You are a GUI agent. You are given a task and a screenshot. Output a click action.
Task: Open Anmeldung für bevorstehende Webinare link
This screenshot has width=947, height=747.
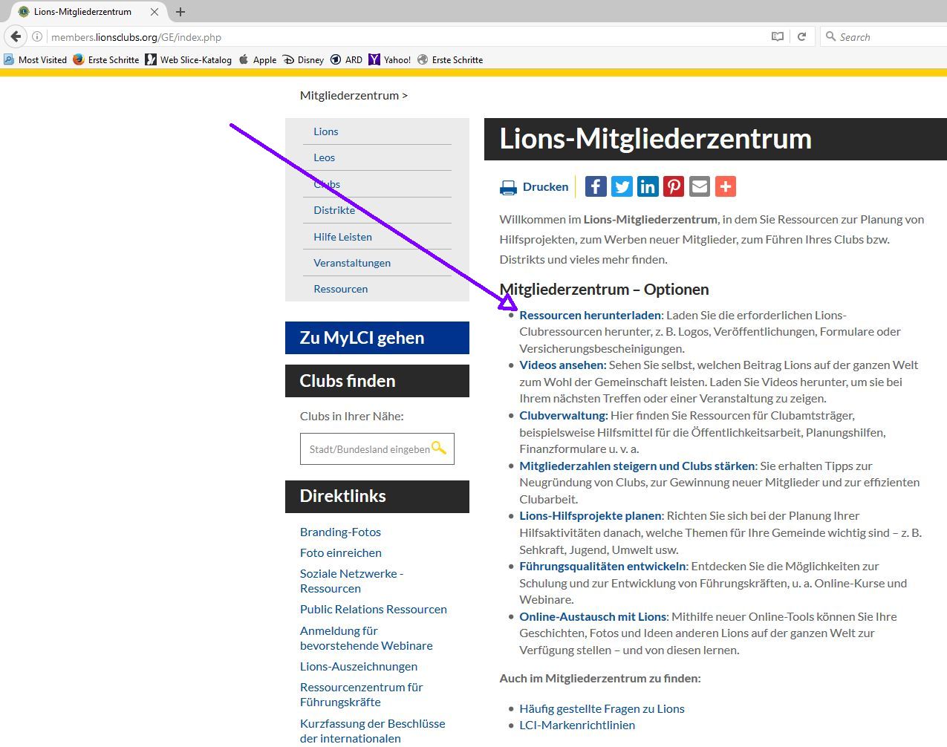pyautogui.click(x=366, y=638)
